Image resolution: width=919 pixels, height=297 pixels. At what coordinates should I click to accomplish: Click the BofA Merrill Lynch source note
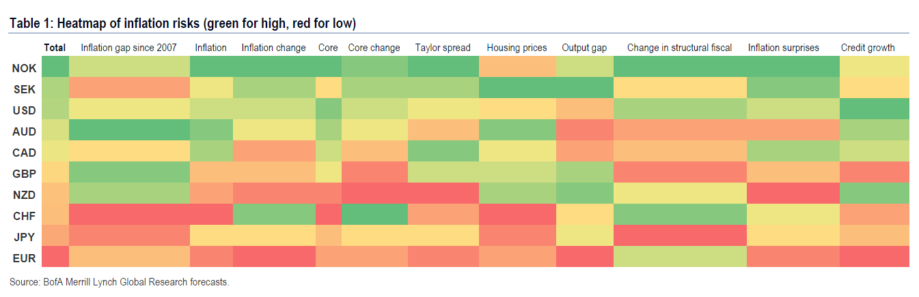[119, 282]
